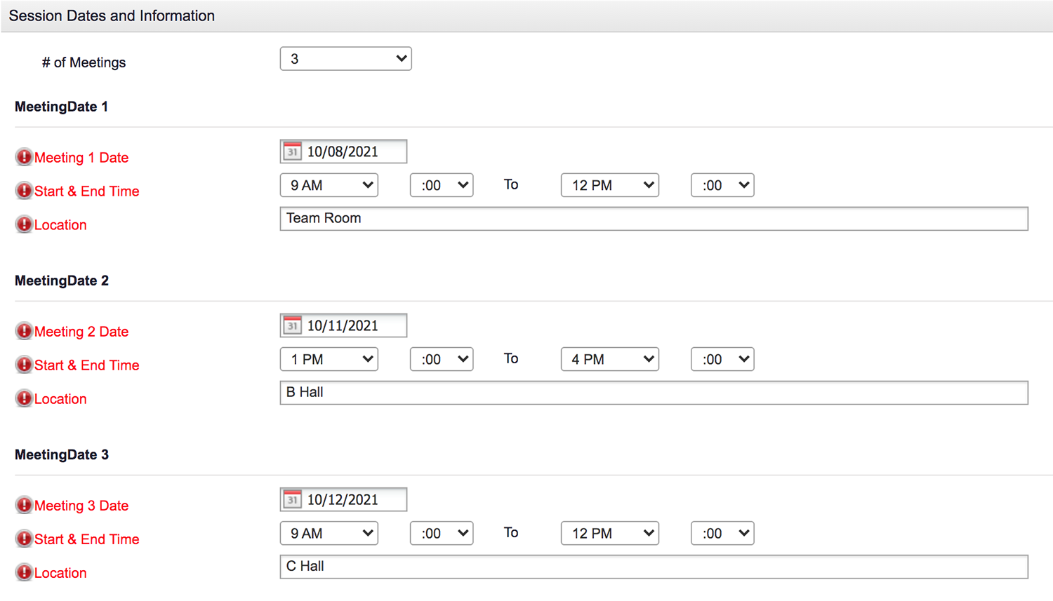Click Location label under MeetingDate 3
This screenshot has width=1053, height=601.
(x=60, y=573)
